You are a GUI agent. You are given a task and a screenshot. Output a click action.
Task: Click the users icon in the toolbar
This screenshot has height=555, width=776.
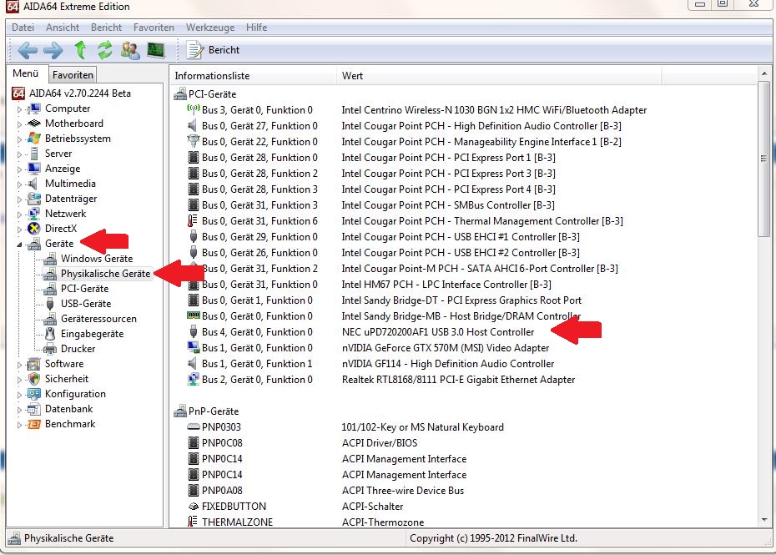(x=130, y=50)
